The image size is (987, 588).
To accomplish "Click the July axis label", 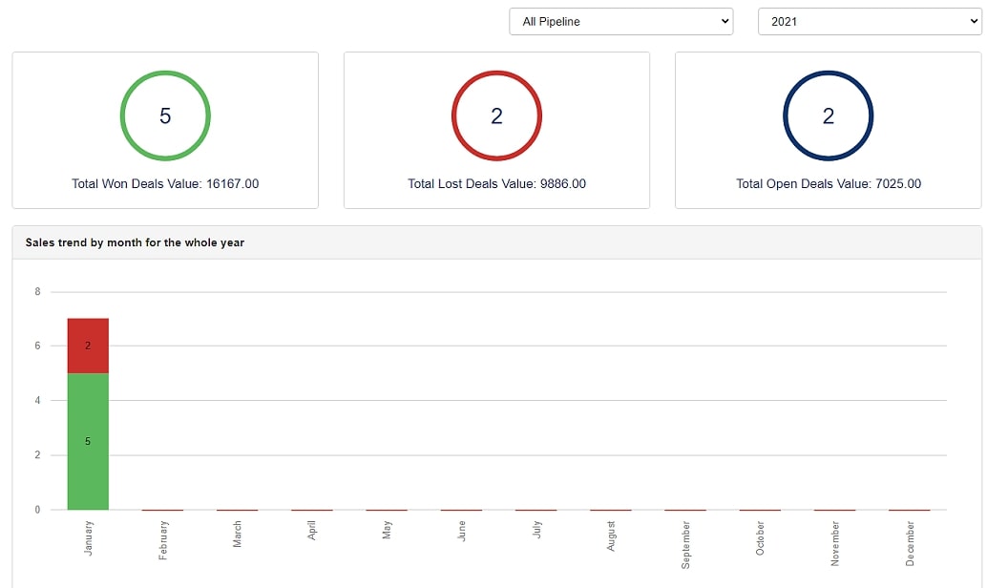I will pyautogui.click(x=536, y=531).
